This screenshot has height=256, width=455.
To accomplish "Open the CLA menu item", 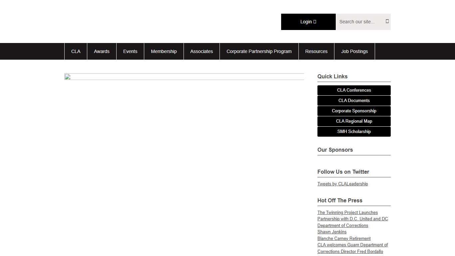I will coord(76,51).
